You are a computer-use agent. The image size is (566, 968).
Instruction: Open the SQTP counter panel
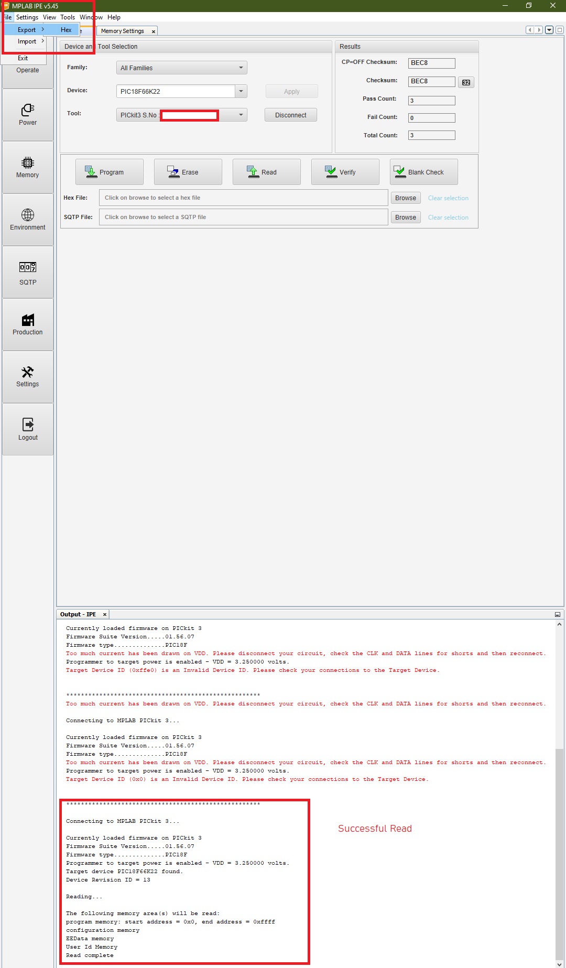pyautogui.click(x=28, y=272)
